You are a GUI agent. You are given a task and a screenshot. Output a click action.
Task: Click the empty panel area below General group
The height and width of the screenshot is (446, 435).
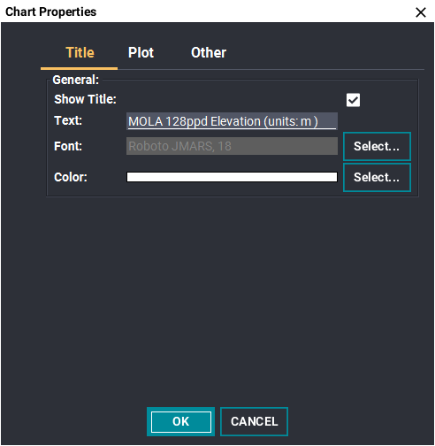pos(217,298)
